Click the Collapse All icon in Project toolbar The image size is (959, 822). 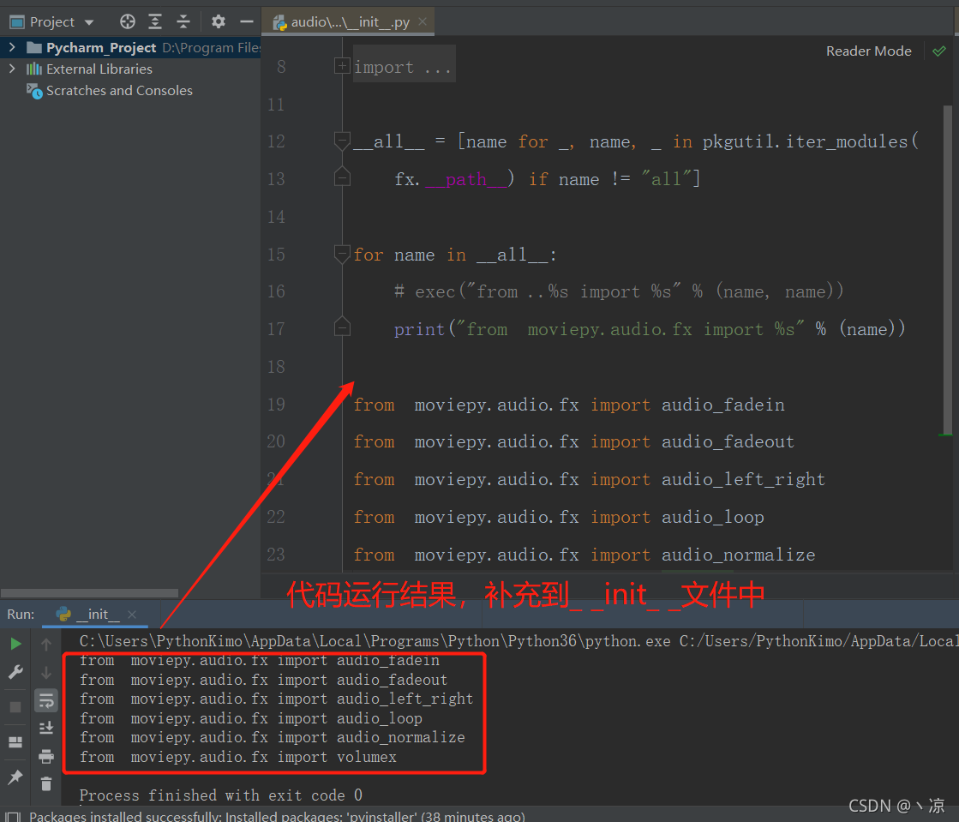(183, 22)
